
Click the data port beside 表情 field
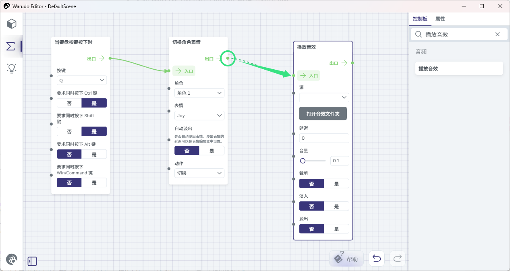coord(169,111)
